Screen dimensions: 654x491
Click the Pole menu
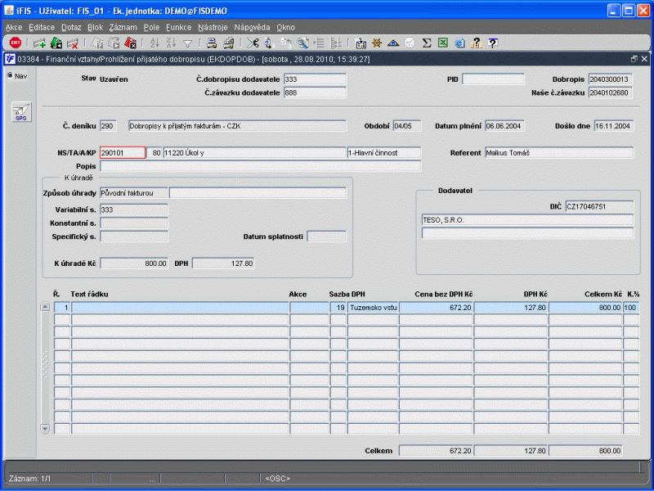click(x=151, y=28)
